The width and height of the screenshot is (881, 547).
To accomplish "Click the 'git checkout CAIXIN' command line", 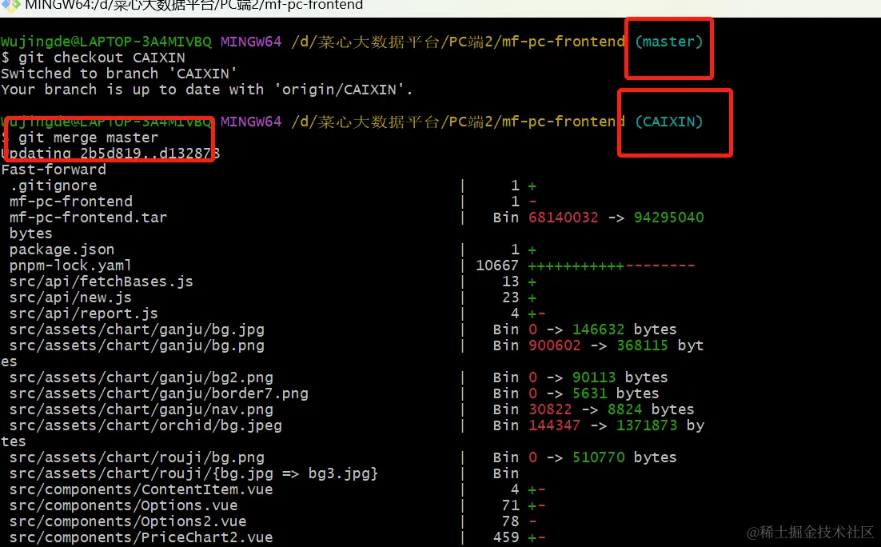I will coord(94,58).
